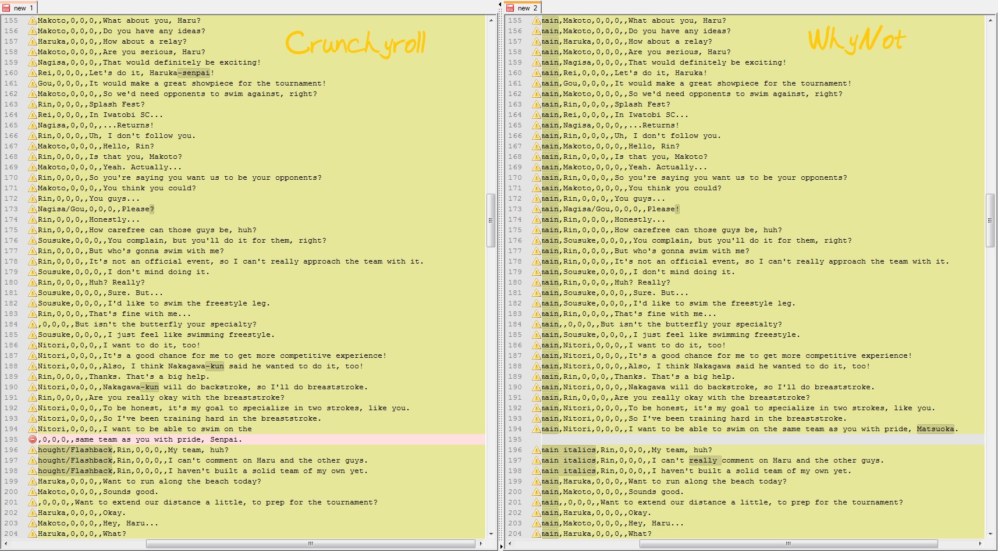Click warning icon on left pane line 201
The height and width of the screenshot is (551, 998).
(x=33, y=502)
